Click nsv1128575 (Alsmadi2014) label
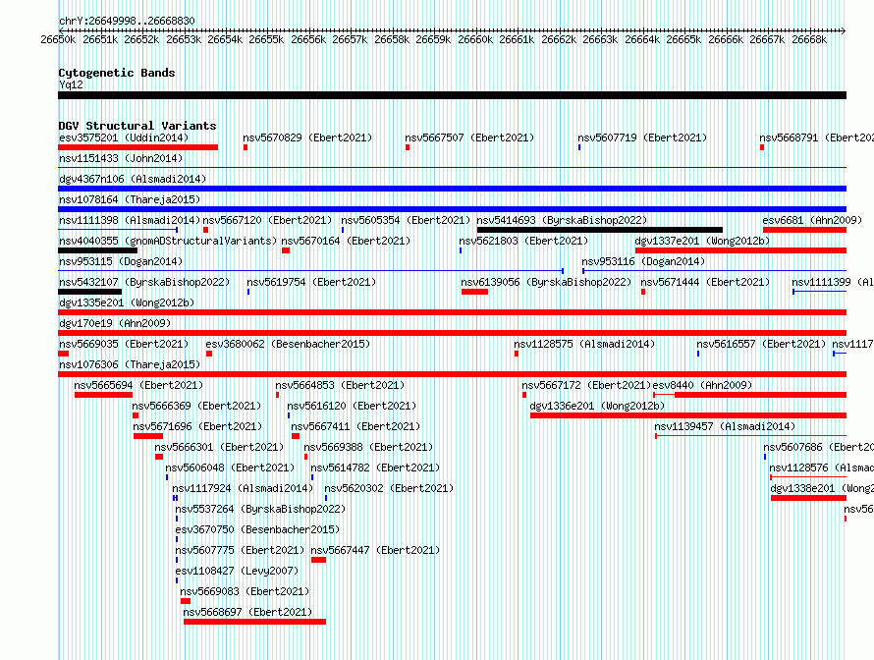Image resolution: width=874 pixels, height=660 pixels. 584,344
